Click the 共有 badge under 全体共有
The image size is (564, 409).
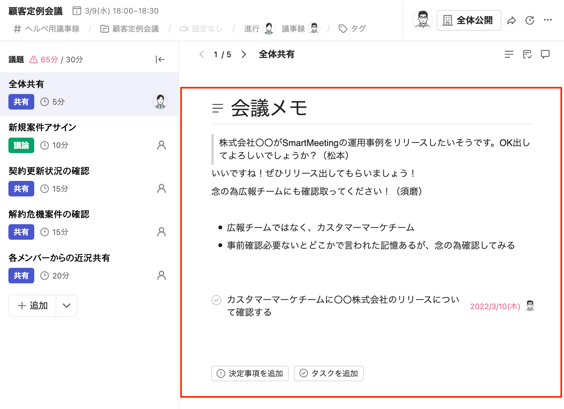coord(21,102)
